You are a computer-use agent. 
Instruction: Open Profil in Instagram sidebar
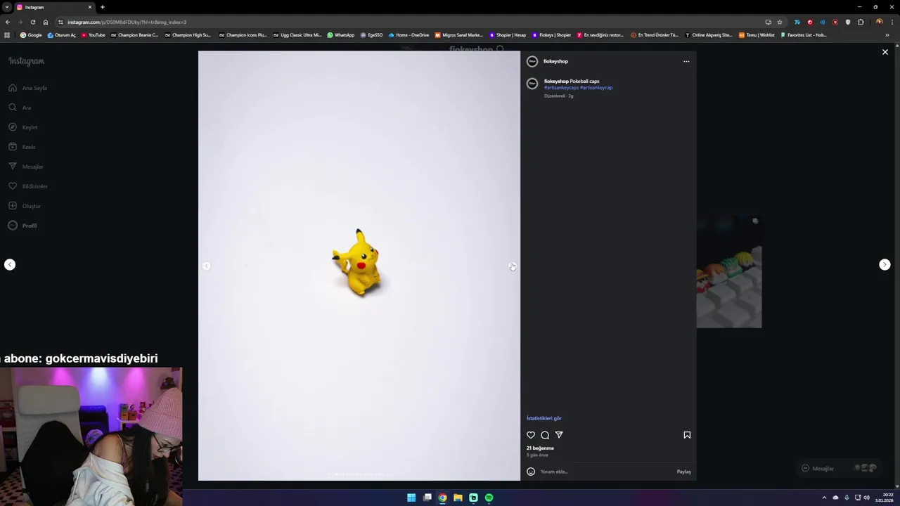[x=22, y=226]
